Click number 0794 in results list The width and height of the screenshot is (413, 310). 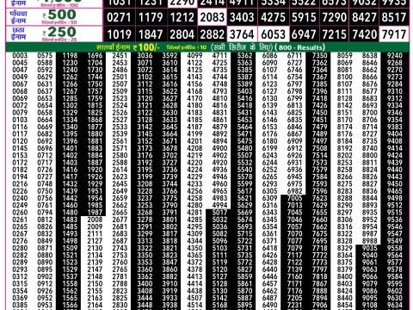coord(45,213)
